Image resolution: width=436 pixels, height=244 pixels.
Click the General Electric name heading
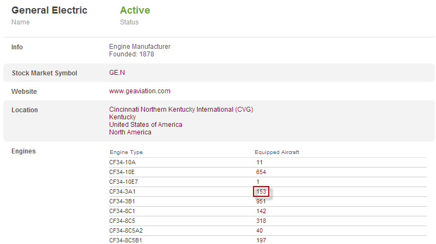click(x=49, y=10)
